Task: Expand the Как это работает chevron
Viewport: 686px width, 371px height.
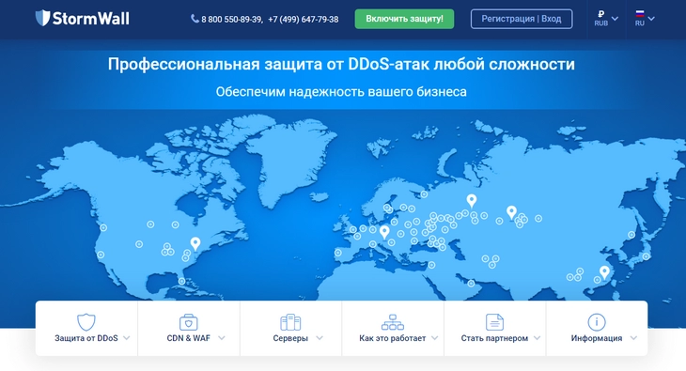Action: [x=434, y=338]
